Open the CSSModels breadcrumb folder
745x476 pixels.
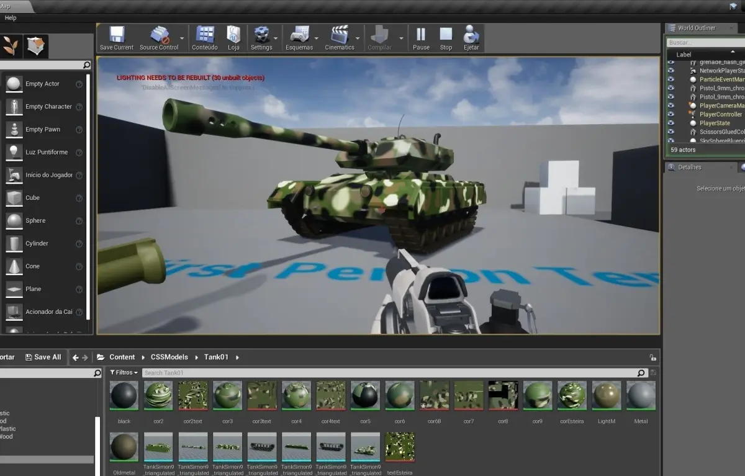(169, 357)
